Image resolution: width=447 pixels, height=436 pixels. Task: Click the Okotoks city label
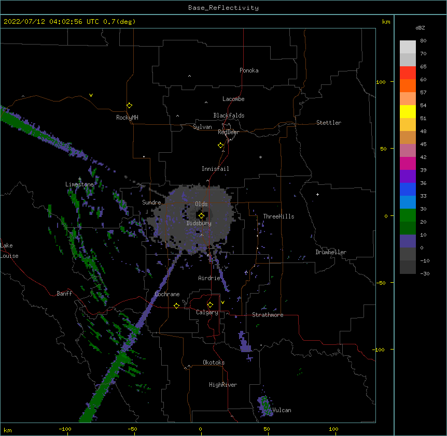[x=214, y=362]
